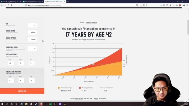Open the page actions three-dot menu
189x106 pixels.
141,5
